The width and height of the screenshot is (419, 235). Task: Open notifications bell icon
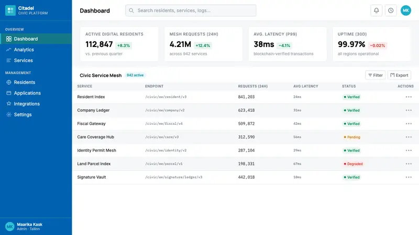pyautogui.click(x=376, y=10)
